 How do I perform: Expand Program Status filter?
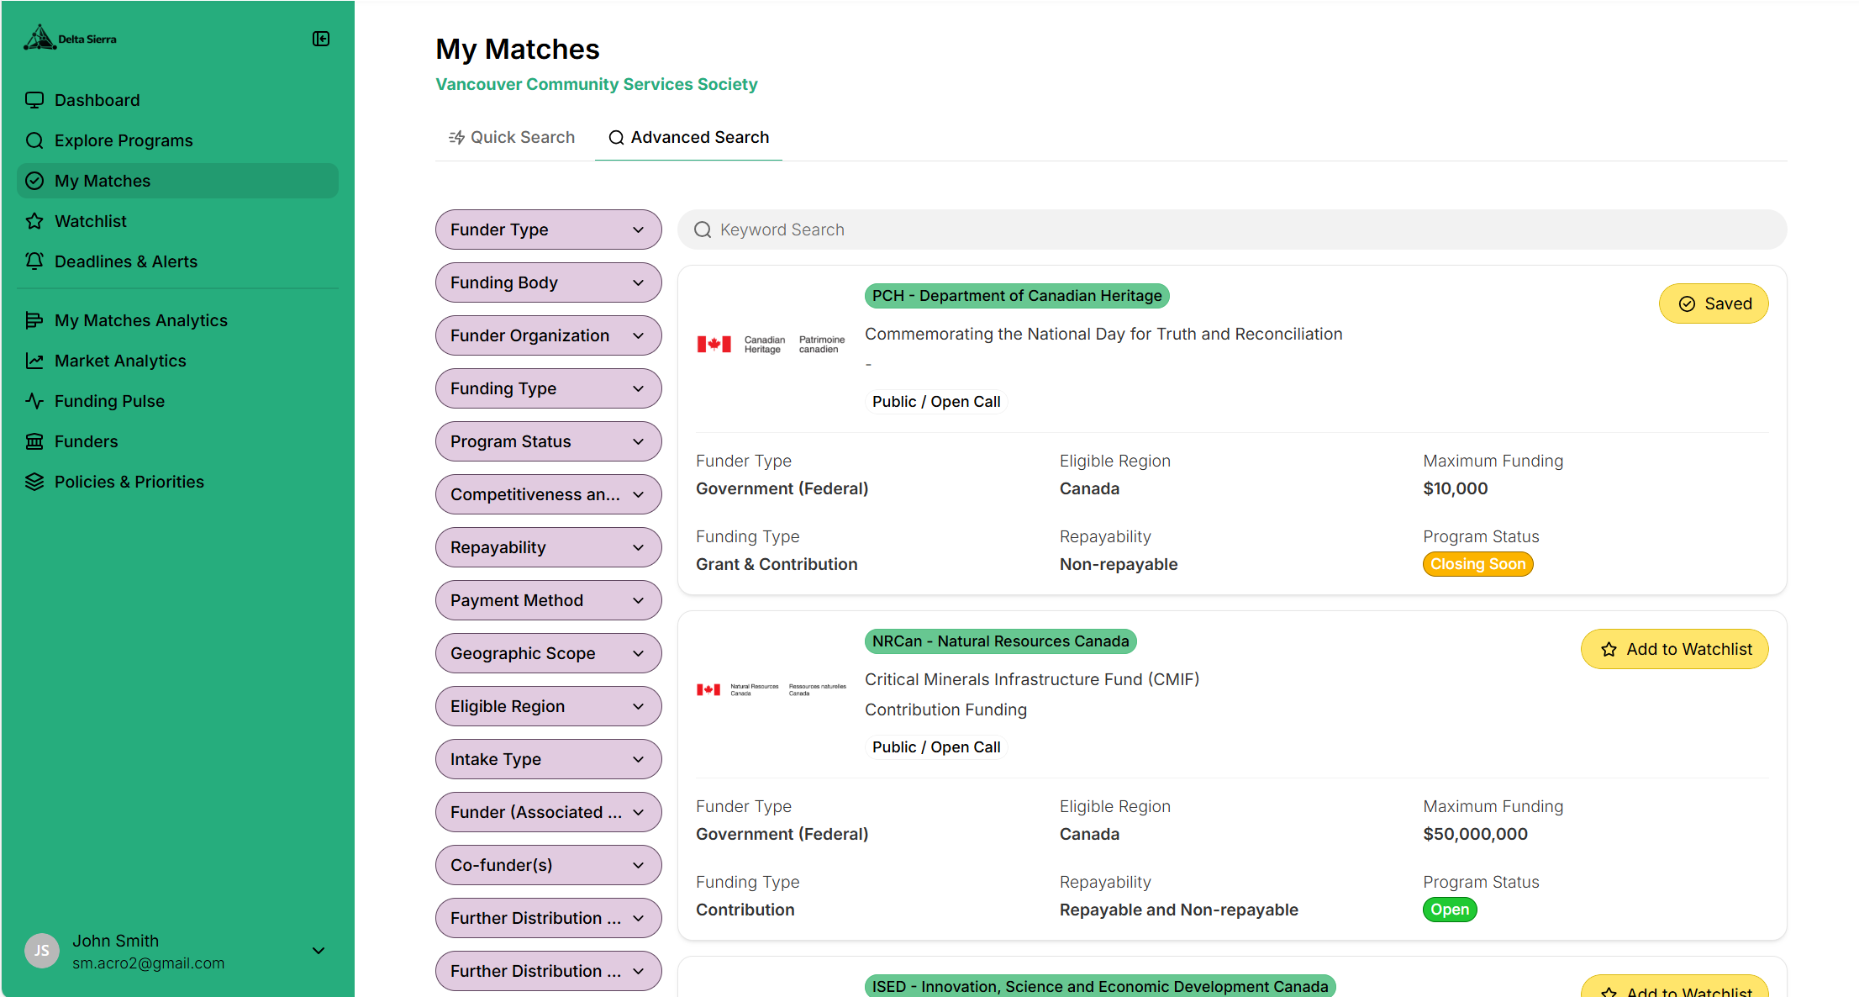[x=548, y=441]
